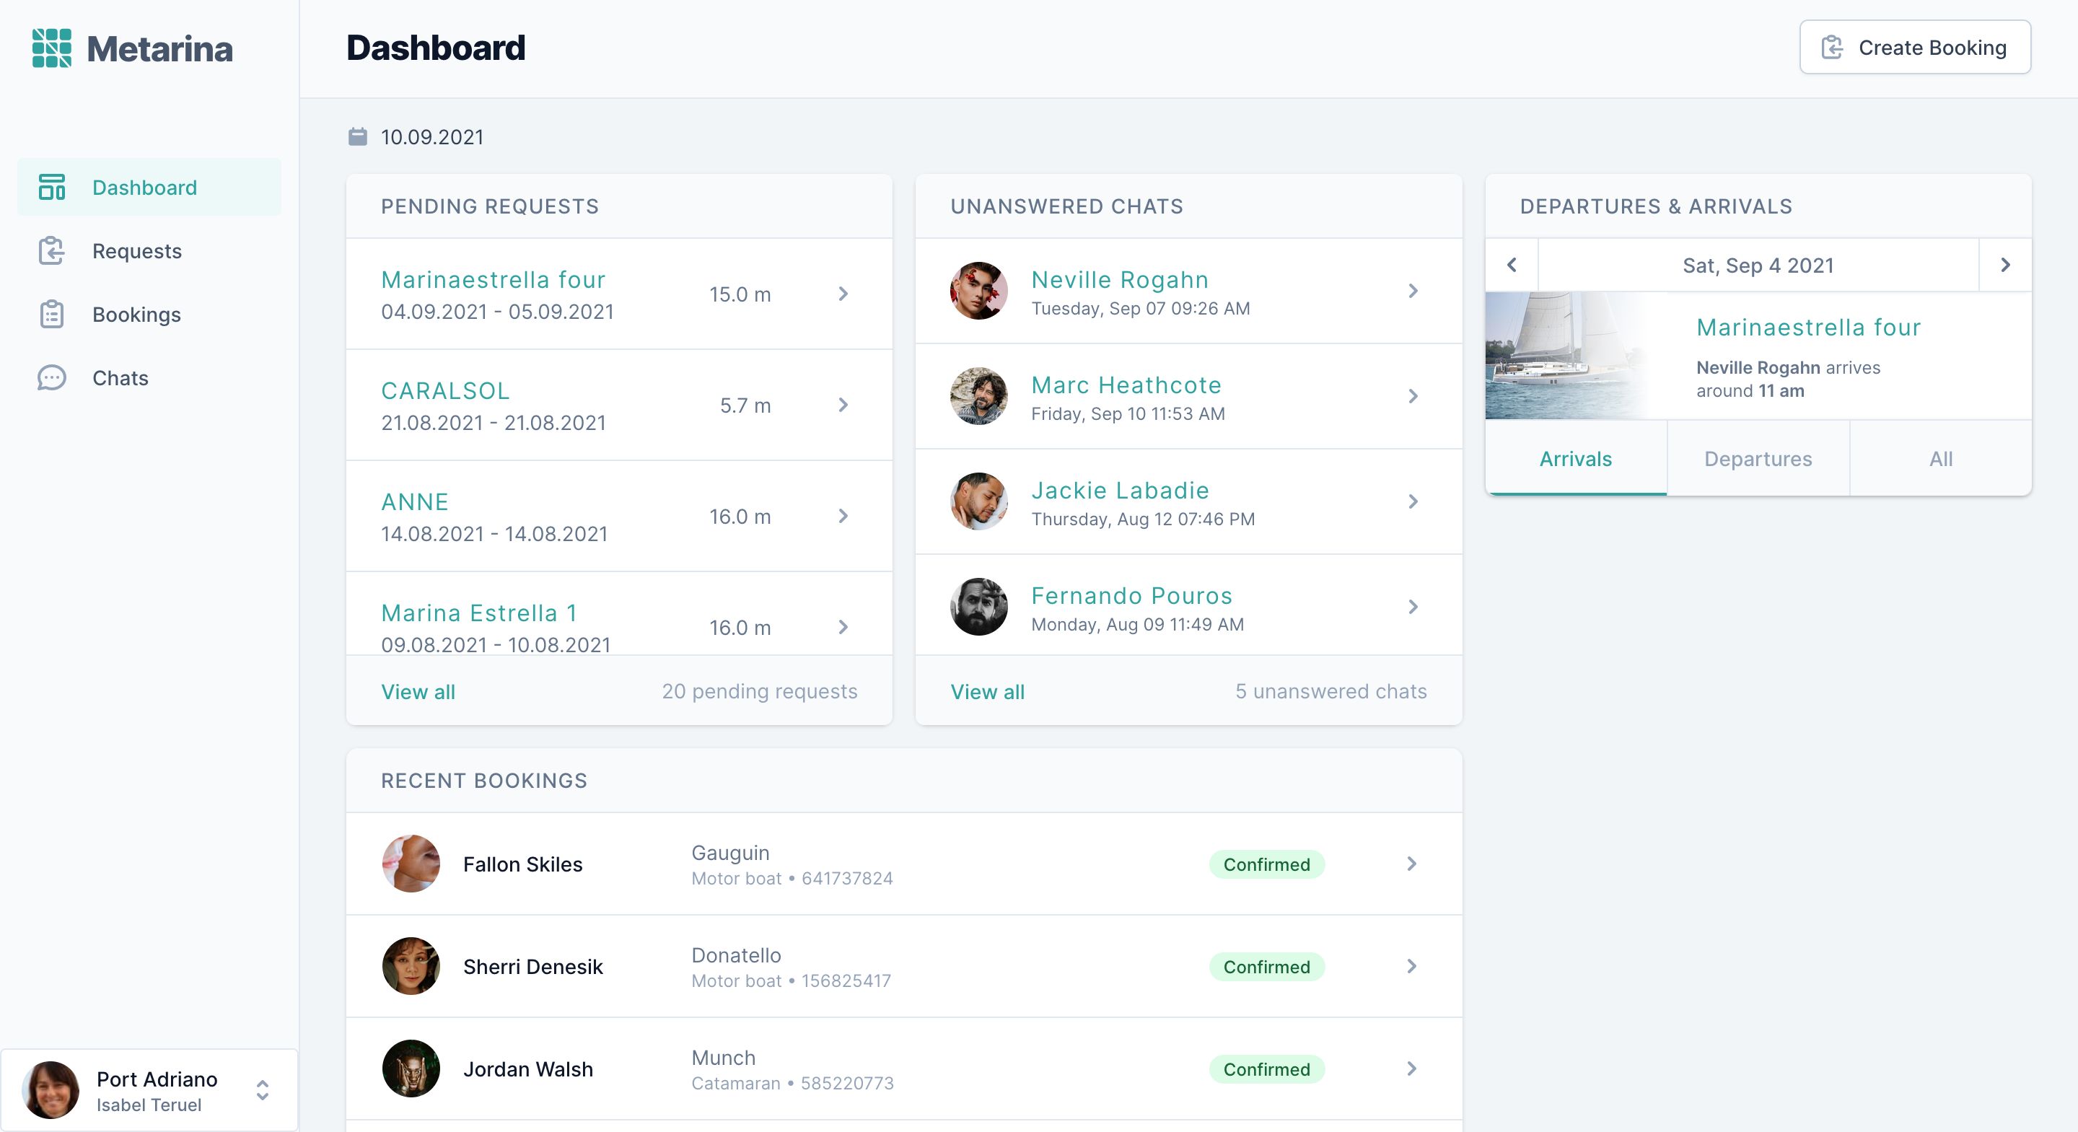2078x1132 pixels.
Task: Click Confirmed badge for Sherri Denesik
Action: click(x=1266, y=967)
